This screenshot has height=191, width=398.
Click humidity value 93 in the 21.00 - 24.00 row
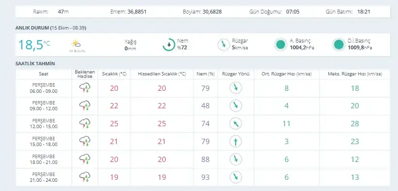pyautogui.click(x=206, y=177)
